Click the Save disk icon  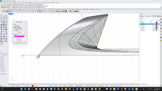7,11
